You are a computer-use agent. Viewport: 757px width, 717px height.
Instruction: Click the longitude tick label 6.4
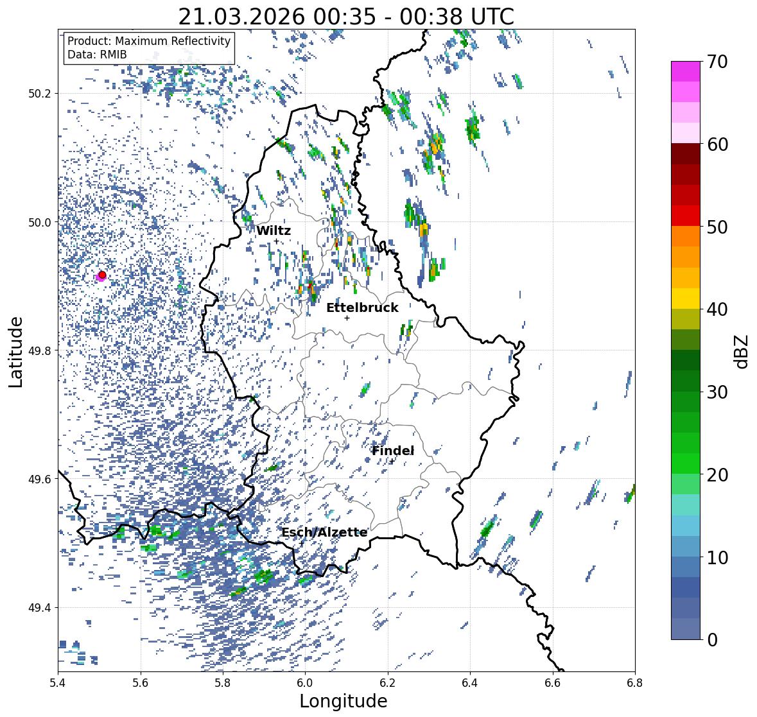point(470,683)
